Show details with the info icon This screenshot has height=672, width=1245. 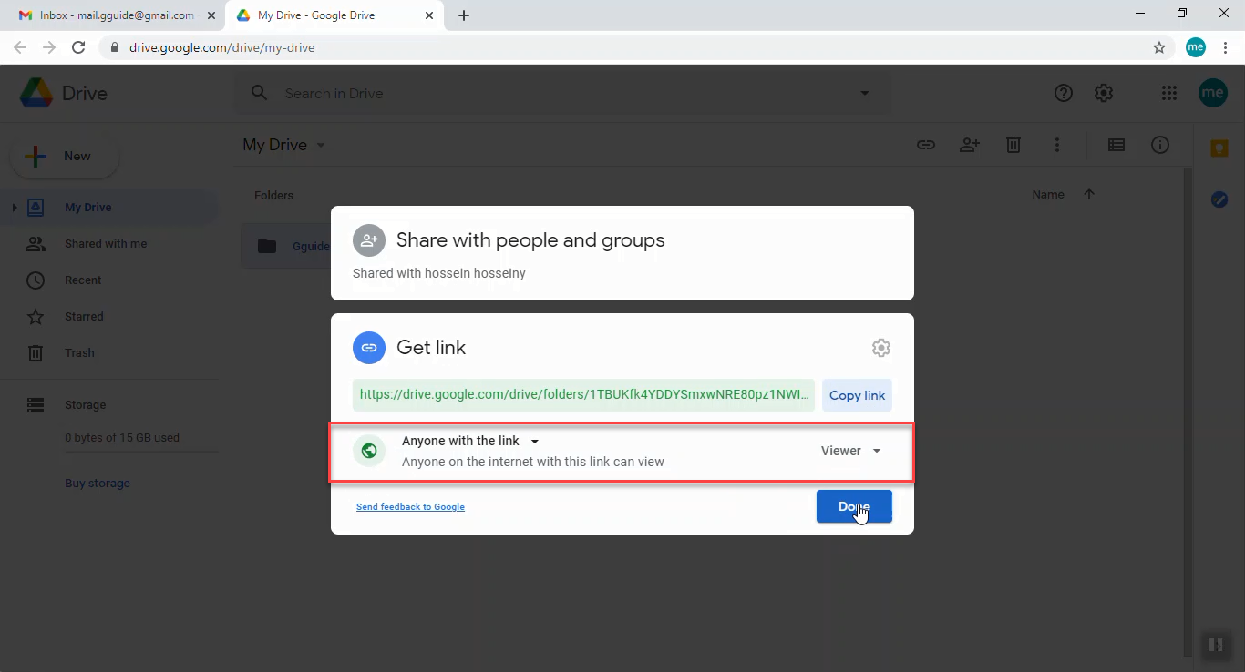coord(1160,145)
